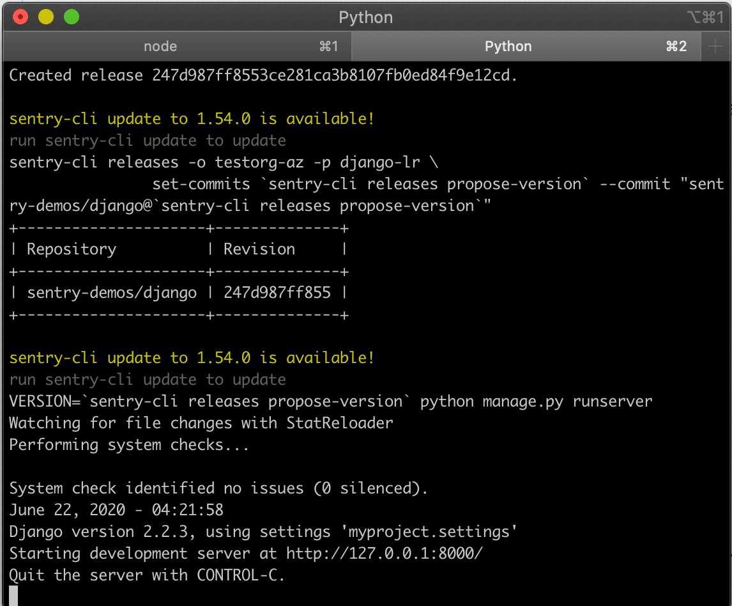Click the full release hash on the first line
Screen dimensions: 732x606
[x=335, y=75]
